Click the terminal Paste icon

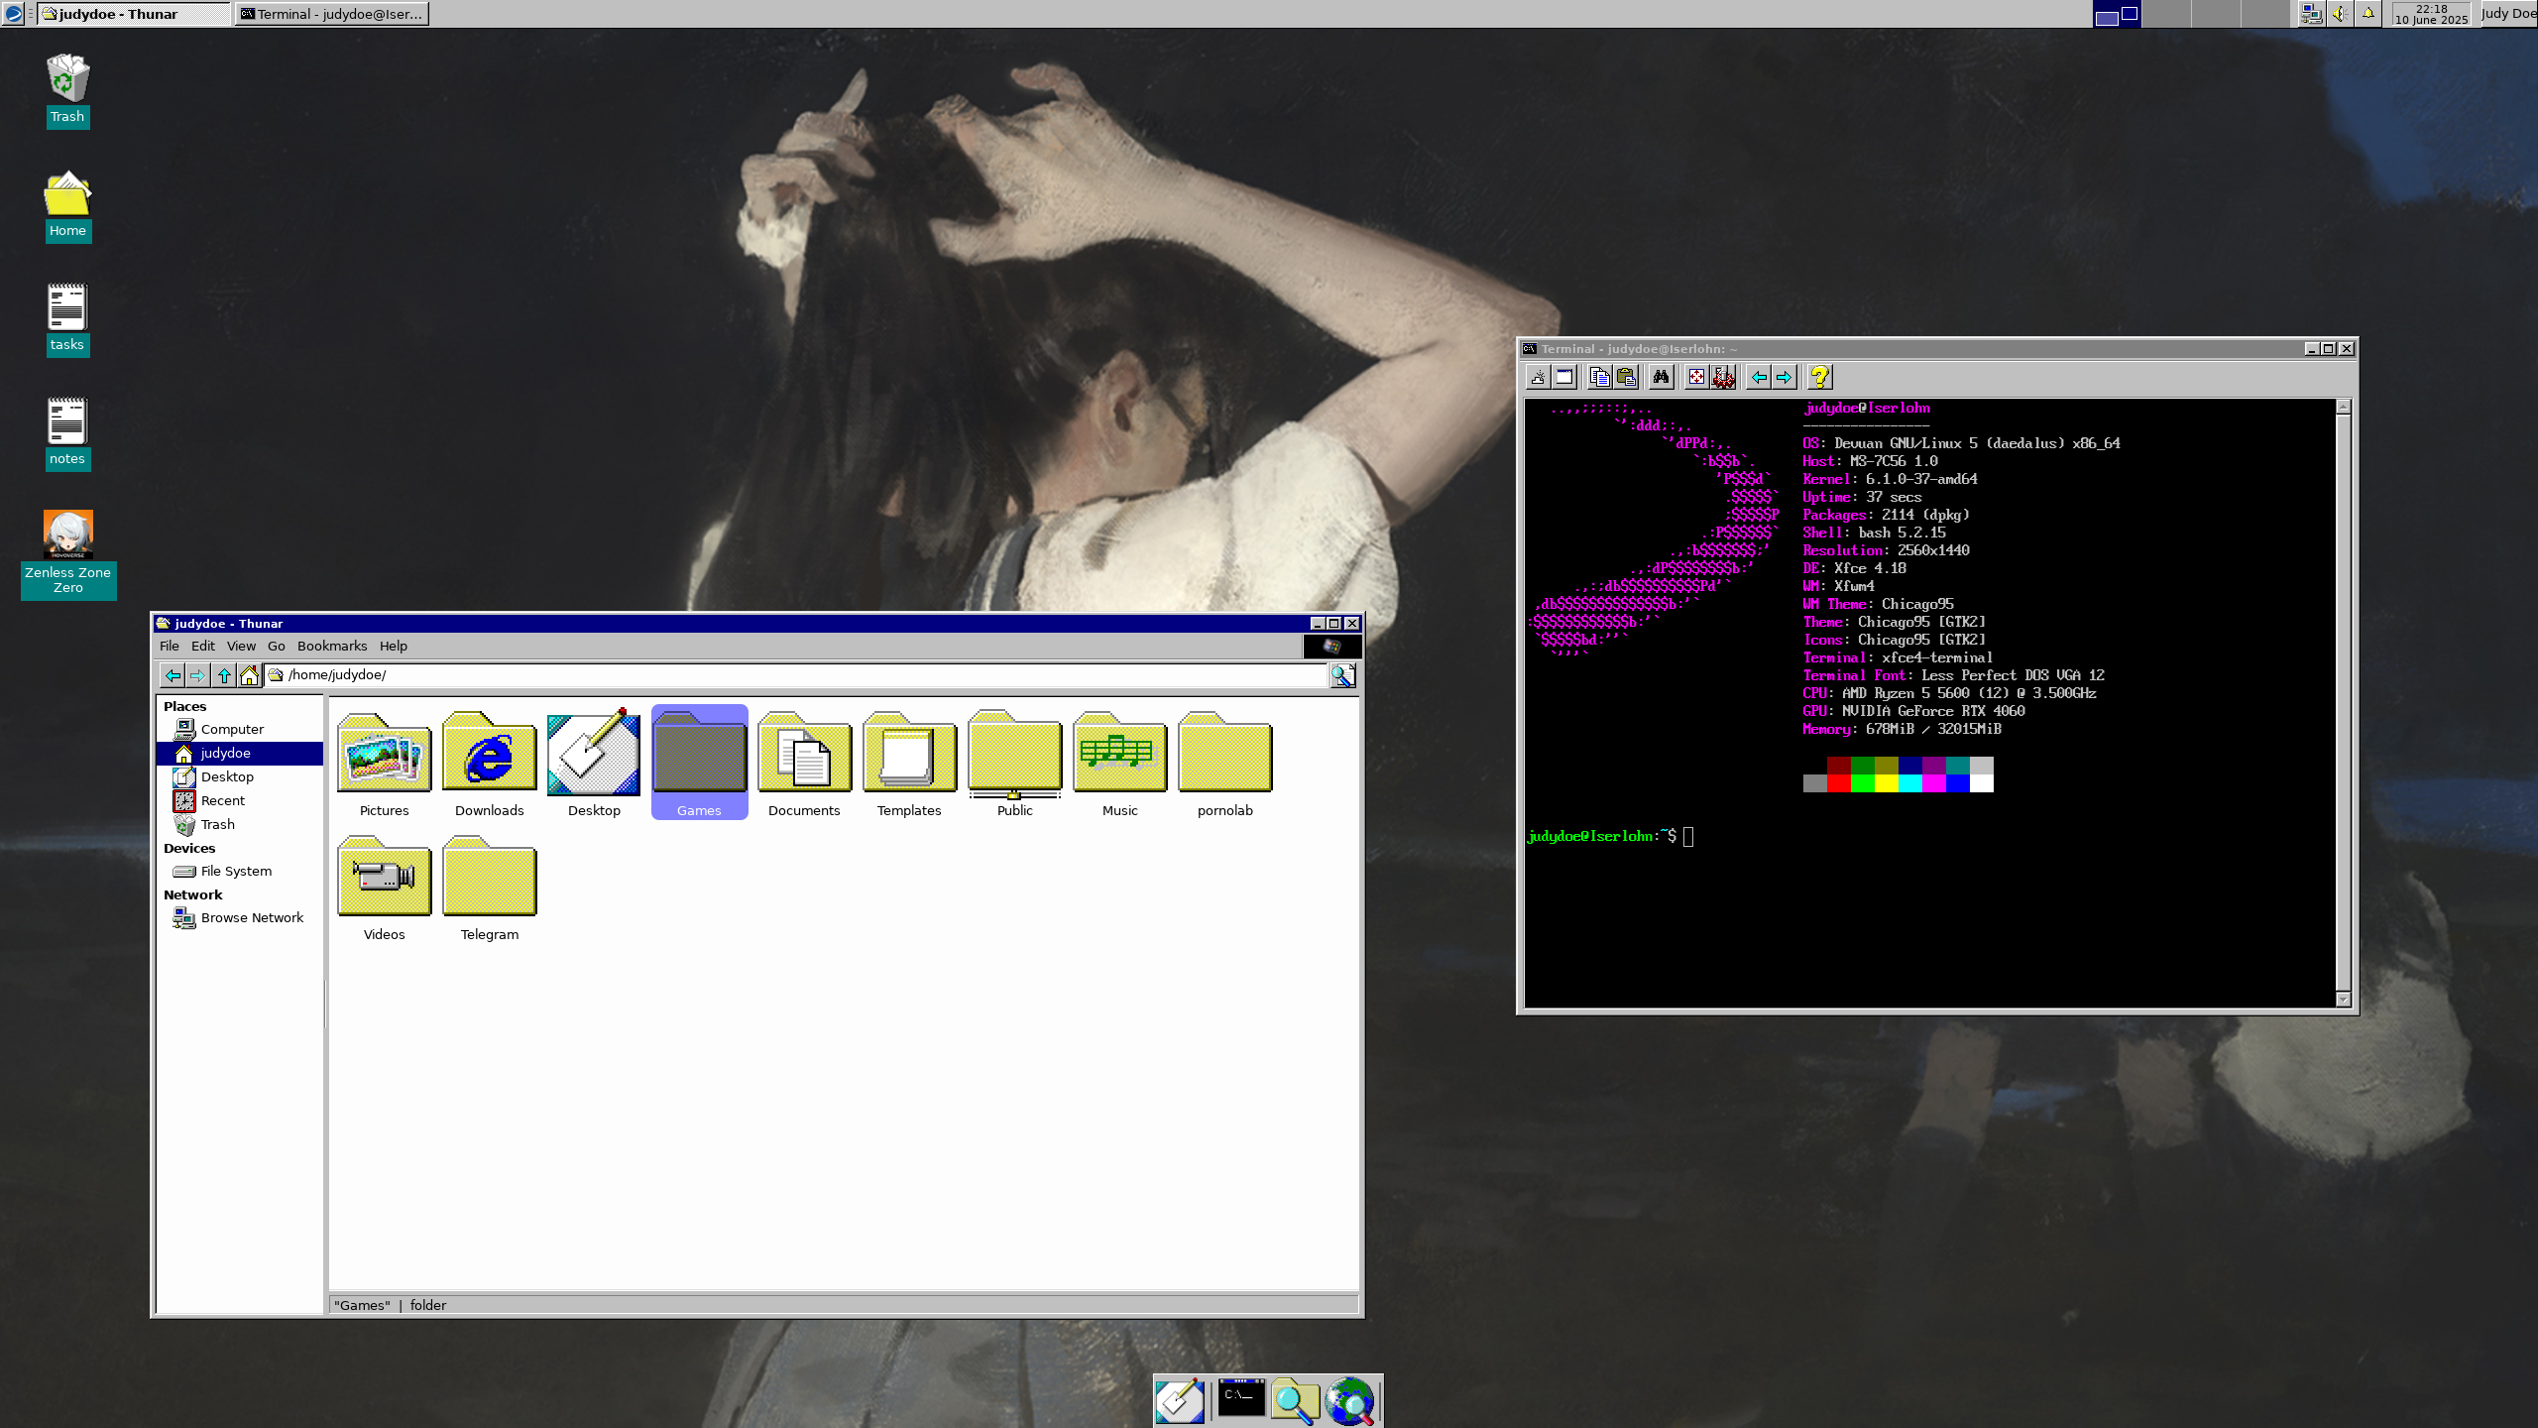click(x=1626, y=377)
